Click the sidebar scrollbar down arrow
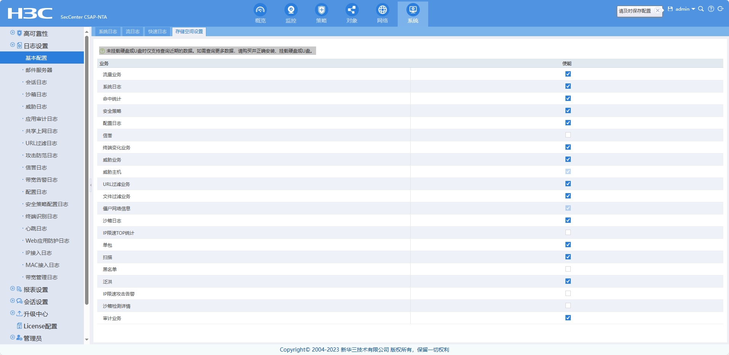The image size is (729, 355). coord(87,339)
